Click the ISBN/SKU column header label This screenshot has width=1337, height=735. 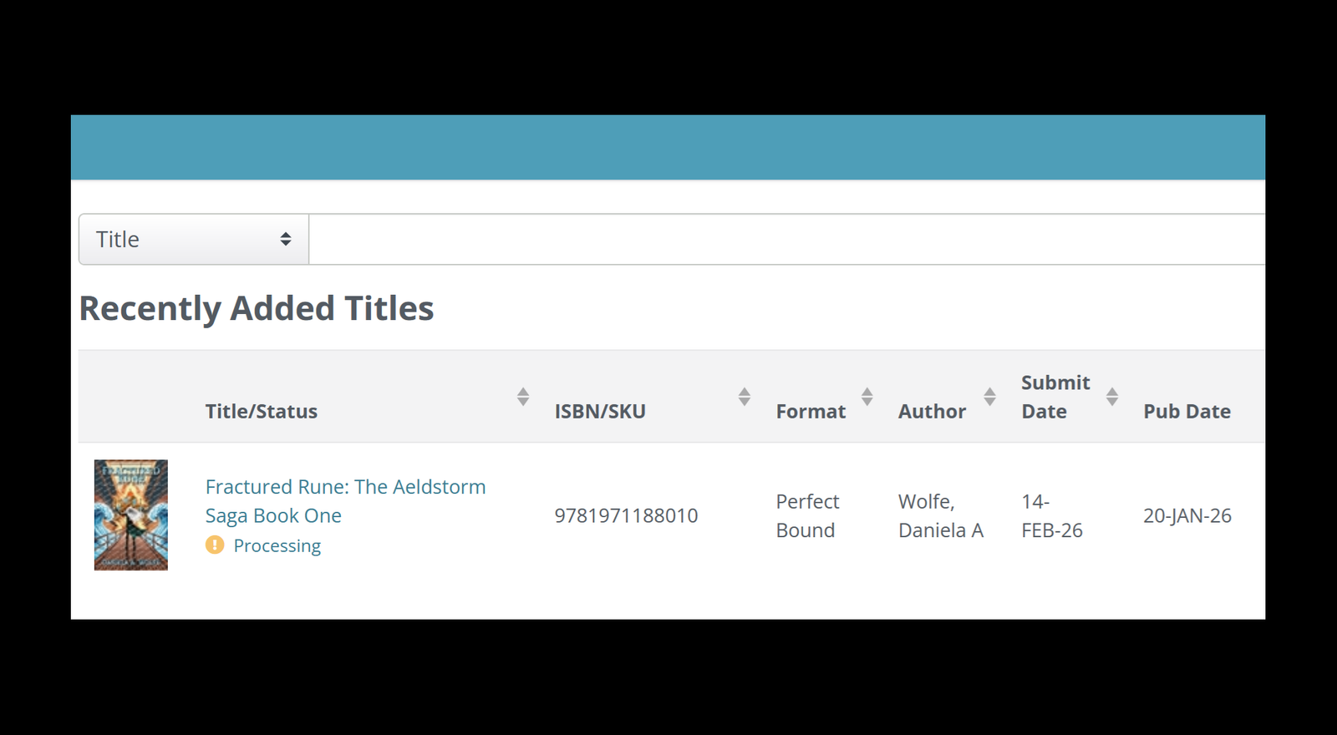tap(600, 412)
